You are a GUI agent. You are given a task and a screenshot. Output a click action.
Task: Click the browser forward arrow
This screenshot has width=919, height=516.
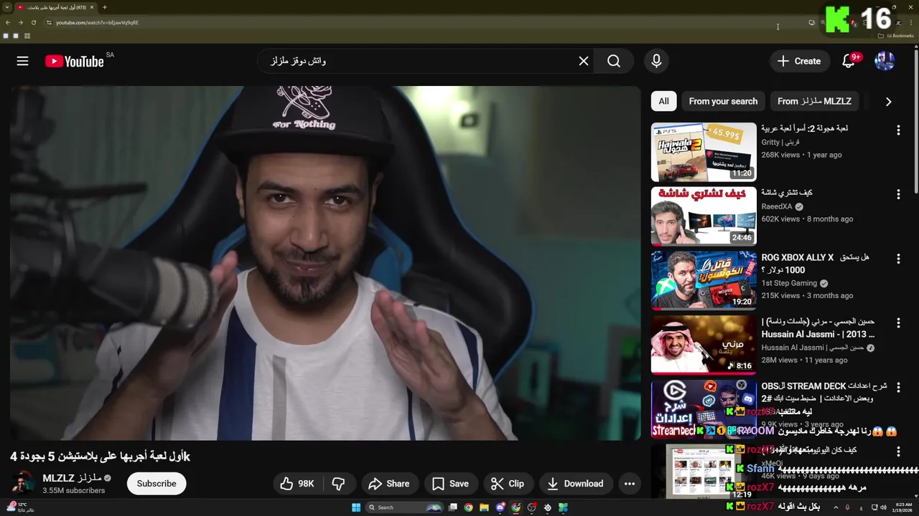pos(21,22)
